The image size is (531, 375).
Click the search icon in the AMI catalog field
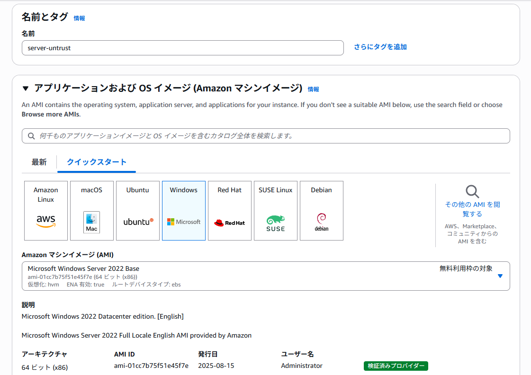pyautogui.click(x=31, y=136)
